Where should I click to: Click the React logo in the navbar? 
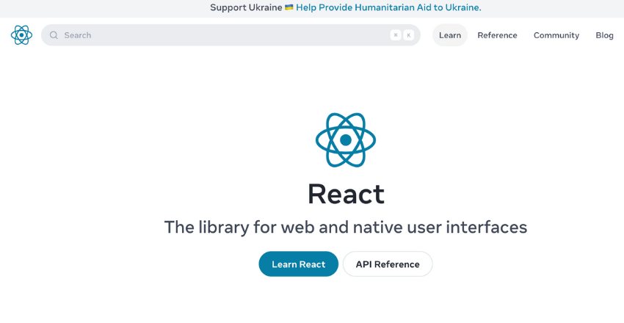tap(21, 35)
